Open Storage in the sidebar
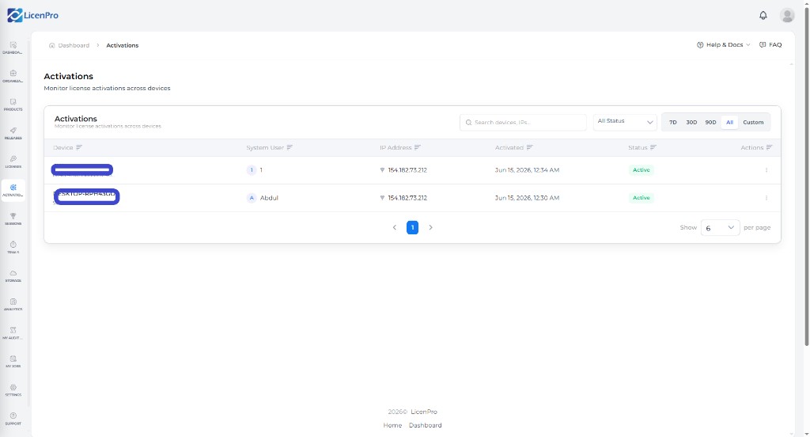The height and width of the screenshot is (437, 810). point(13,275)
